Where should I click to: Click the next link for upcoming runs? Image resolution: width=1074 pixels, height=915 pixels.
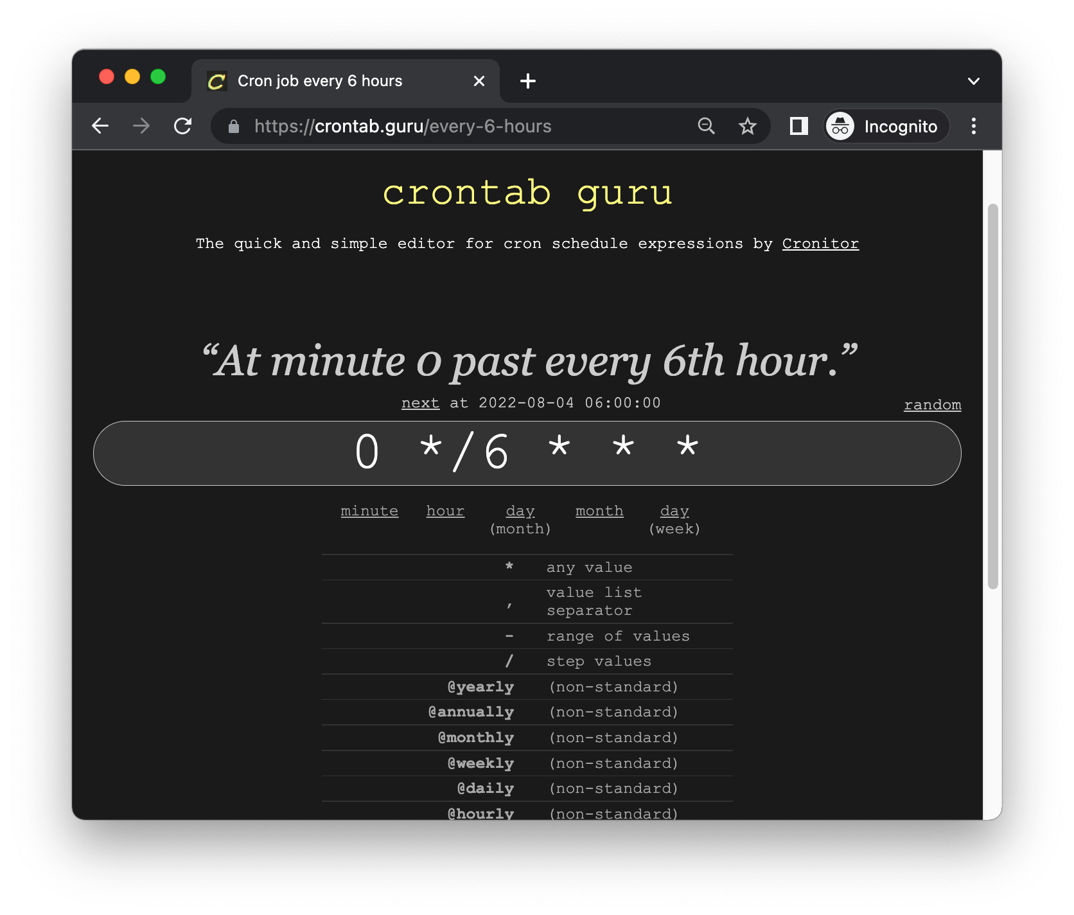tap(420, 403)
